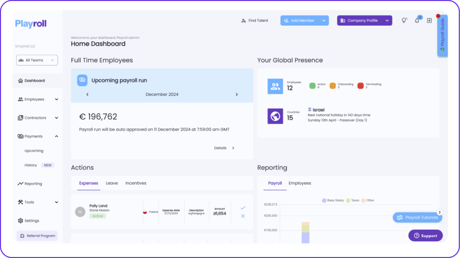Viewport: 460px width, 258px height.
Task: Open the Playroll Guide side tab
Action: coord(442,36)
